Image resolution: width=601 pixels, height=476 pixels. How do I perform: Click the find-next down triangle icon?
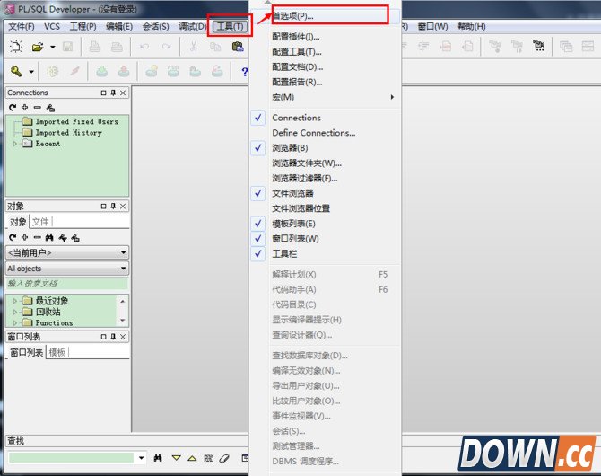click(x=177, y=458)
